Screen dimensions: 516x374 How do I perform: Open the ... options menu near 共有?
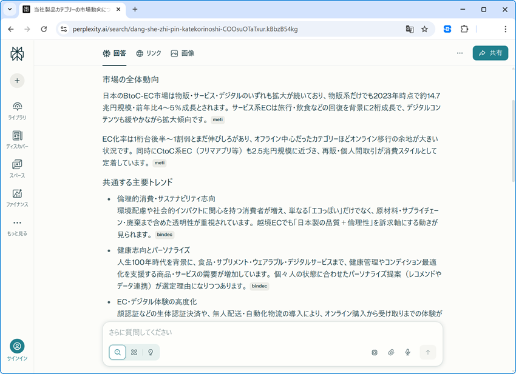[460, 53]
